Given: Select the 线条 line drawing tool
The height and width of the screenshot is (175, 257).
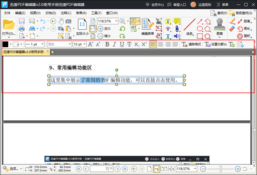Looking at the screenshot, I should [x=190, y=27].
